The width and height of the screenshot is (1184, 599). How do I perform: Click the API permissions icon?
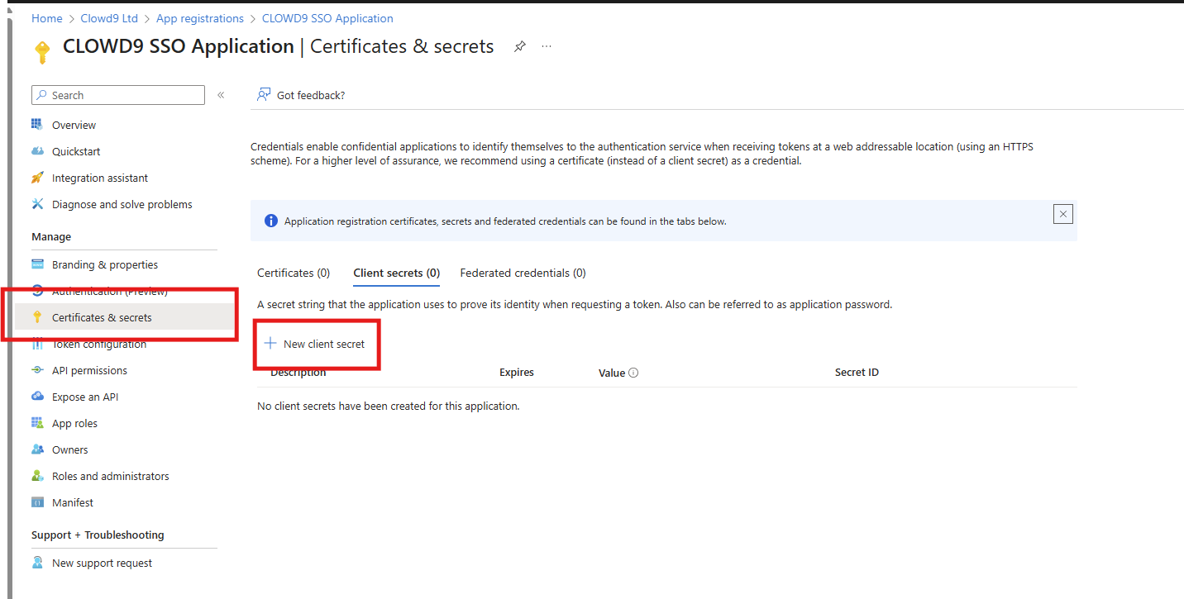click(x=37, y=370)
